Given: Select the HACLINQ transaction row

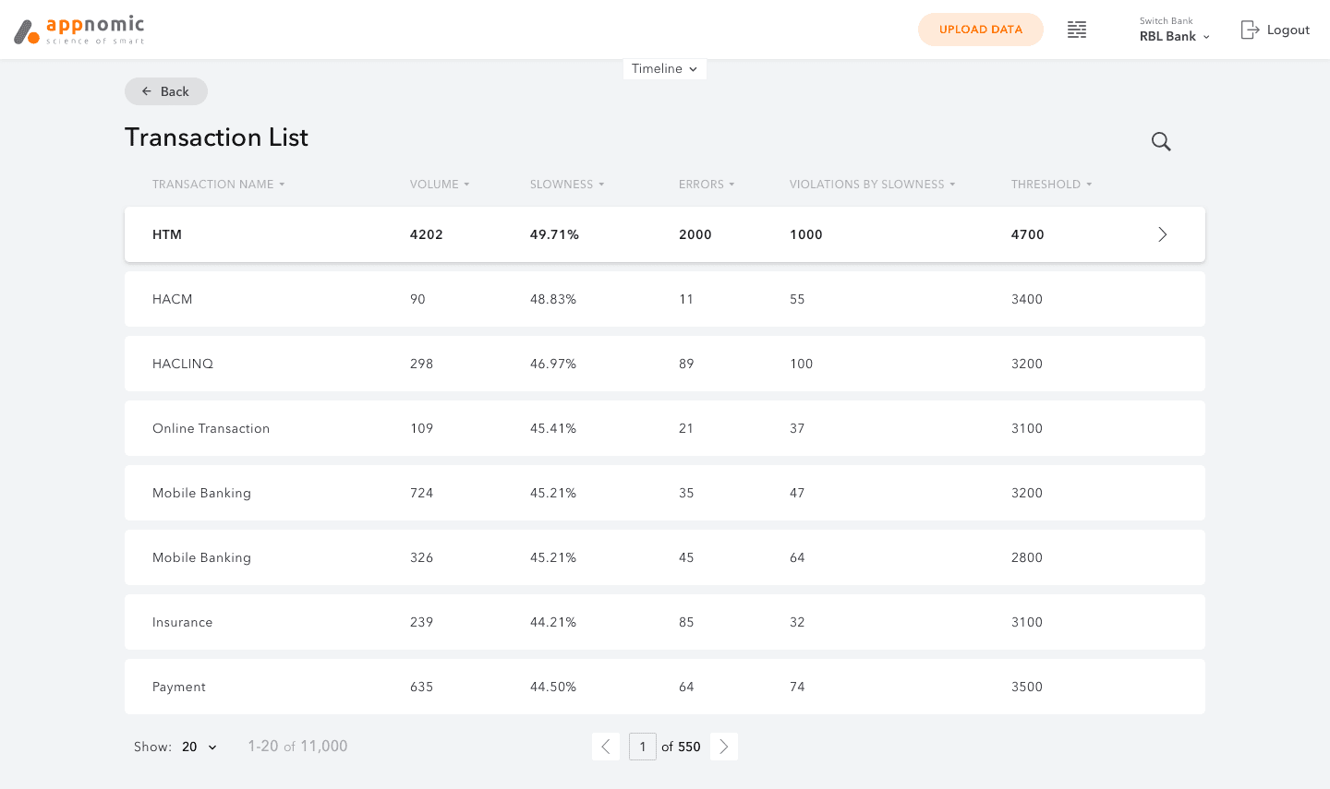Looking at the screenshot, I should (x=665, y=364).
